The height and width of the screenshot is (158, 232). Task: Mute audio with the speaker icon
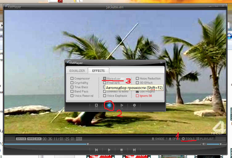coord(204,144)
